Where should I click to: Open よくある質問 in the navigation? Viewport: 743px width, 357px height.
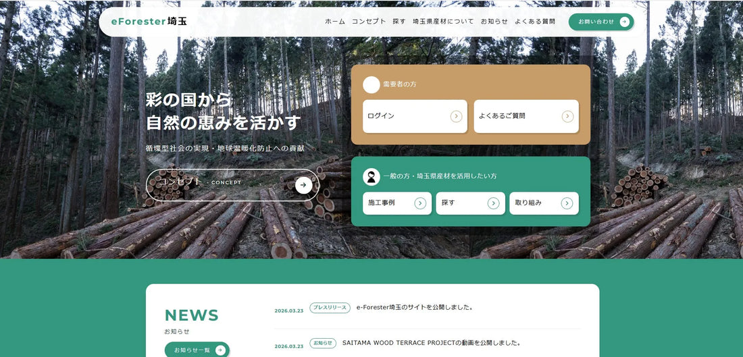coord(535,22)
